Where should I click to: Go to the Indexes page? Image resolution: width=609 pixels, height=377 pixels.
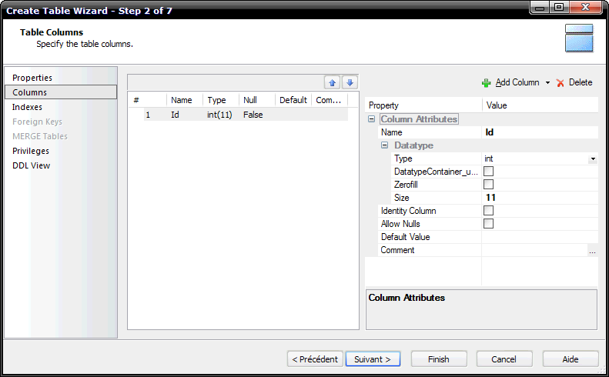(x=28, y=107)
